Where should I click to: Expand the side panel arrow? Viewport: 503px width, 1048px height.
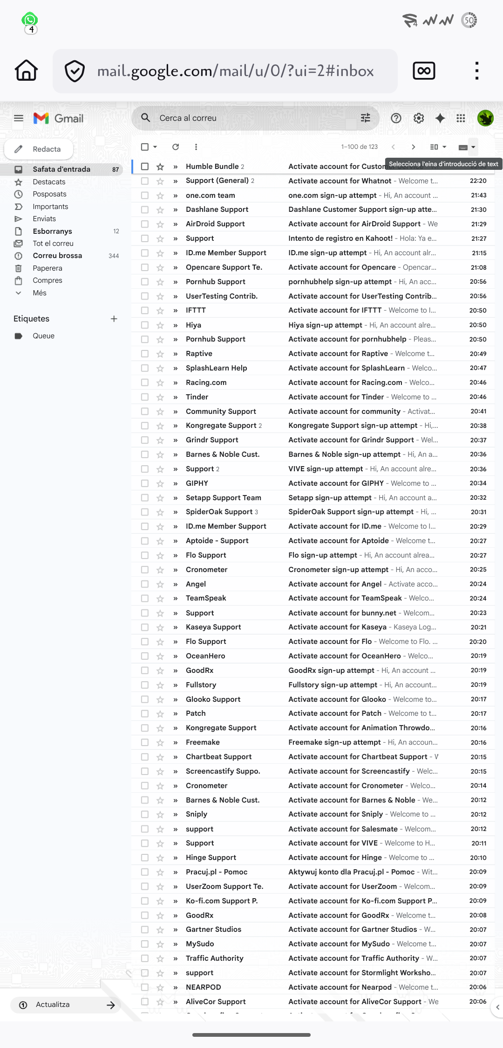tap(497, 1007)
